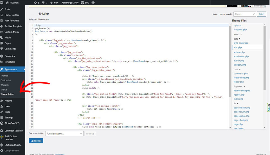Open Add Expires Headers menu item

click(x=10, y=138)
